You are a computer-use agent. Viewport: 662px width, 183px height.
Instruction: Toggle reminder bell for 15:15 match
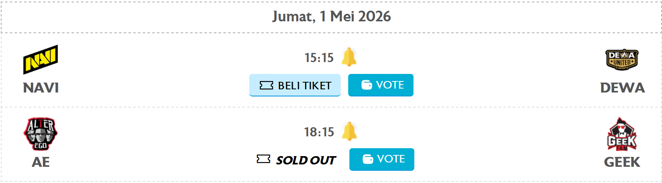point(349,57)
